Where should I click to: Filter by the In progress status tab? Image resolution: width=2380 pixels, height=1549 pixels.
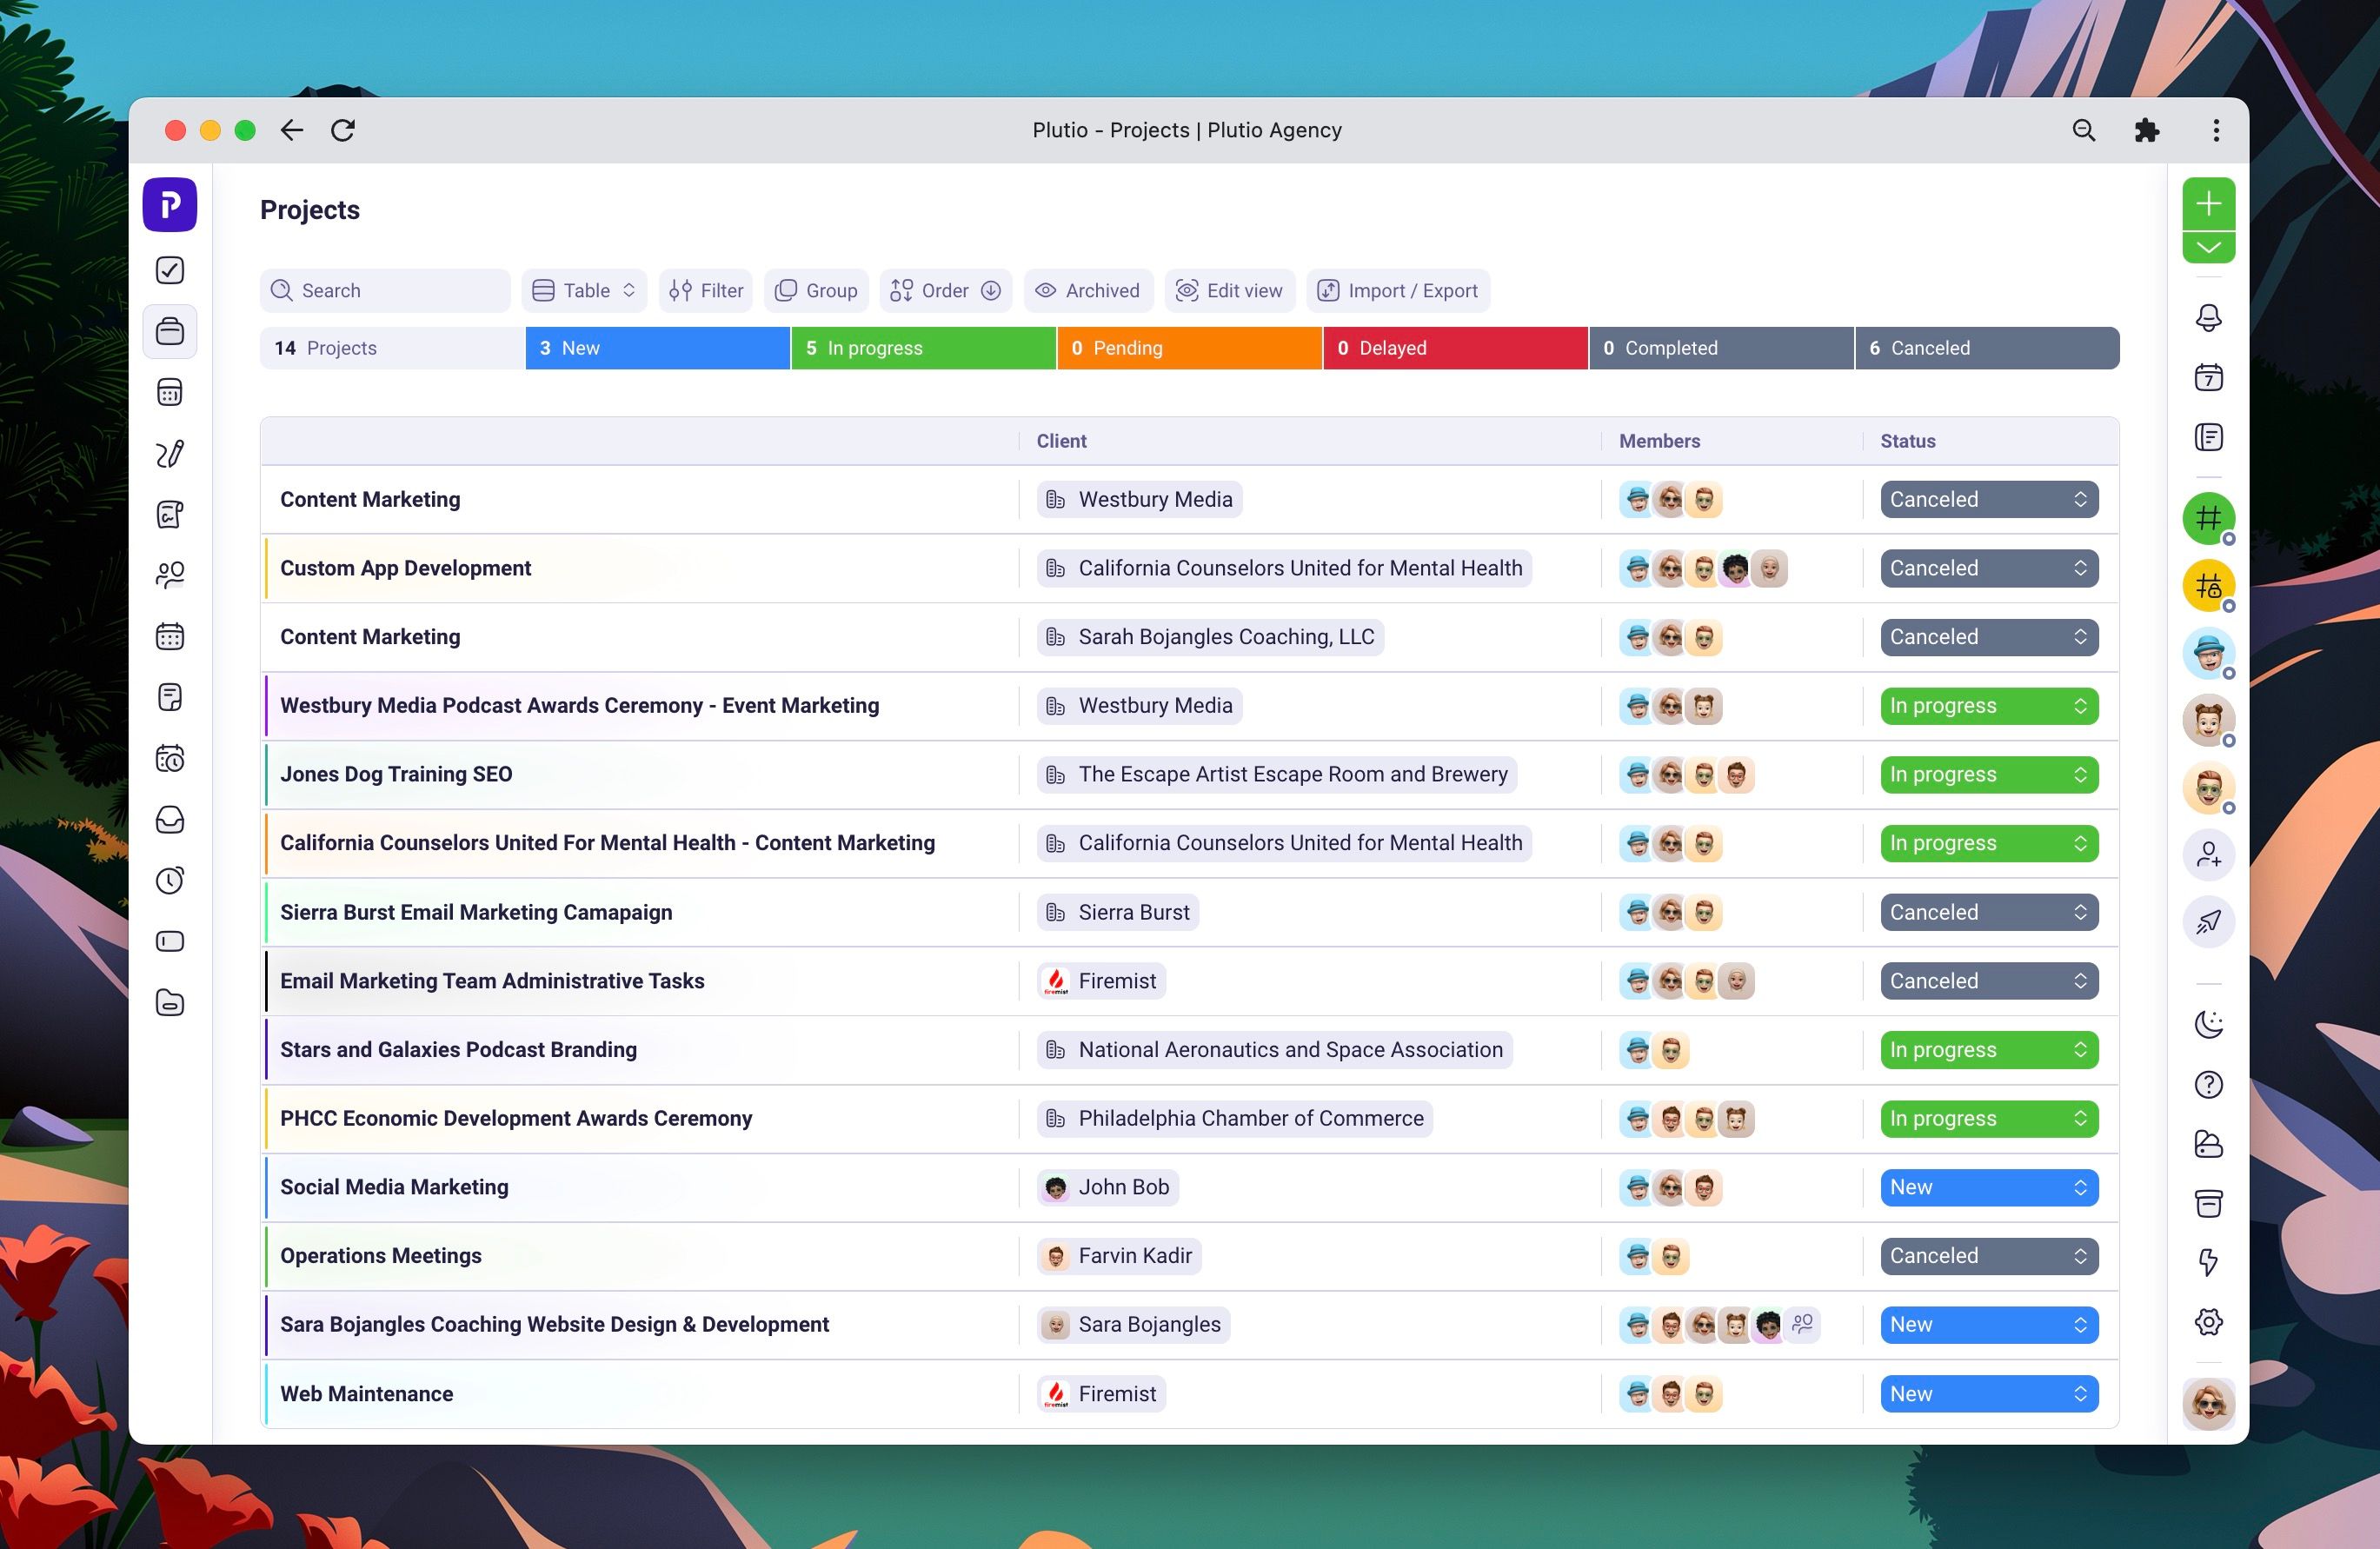tap(923, 348)
